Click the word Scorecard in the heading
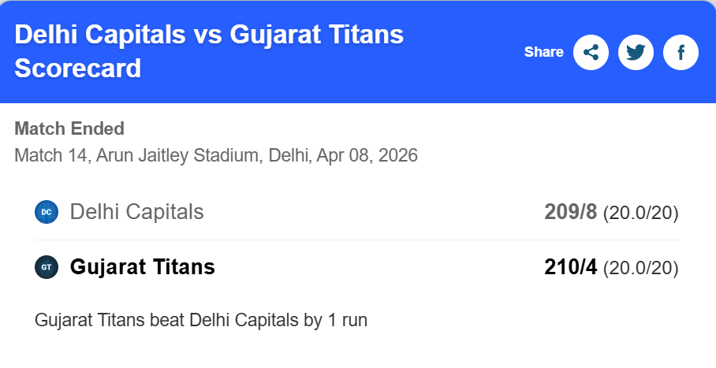The image size is (716, 368). [x=77, y=69]
